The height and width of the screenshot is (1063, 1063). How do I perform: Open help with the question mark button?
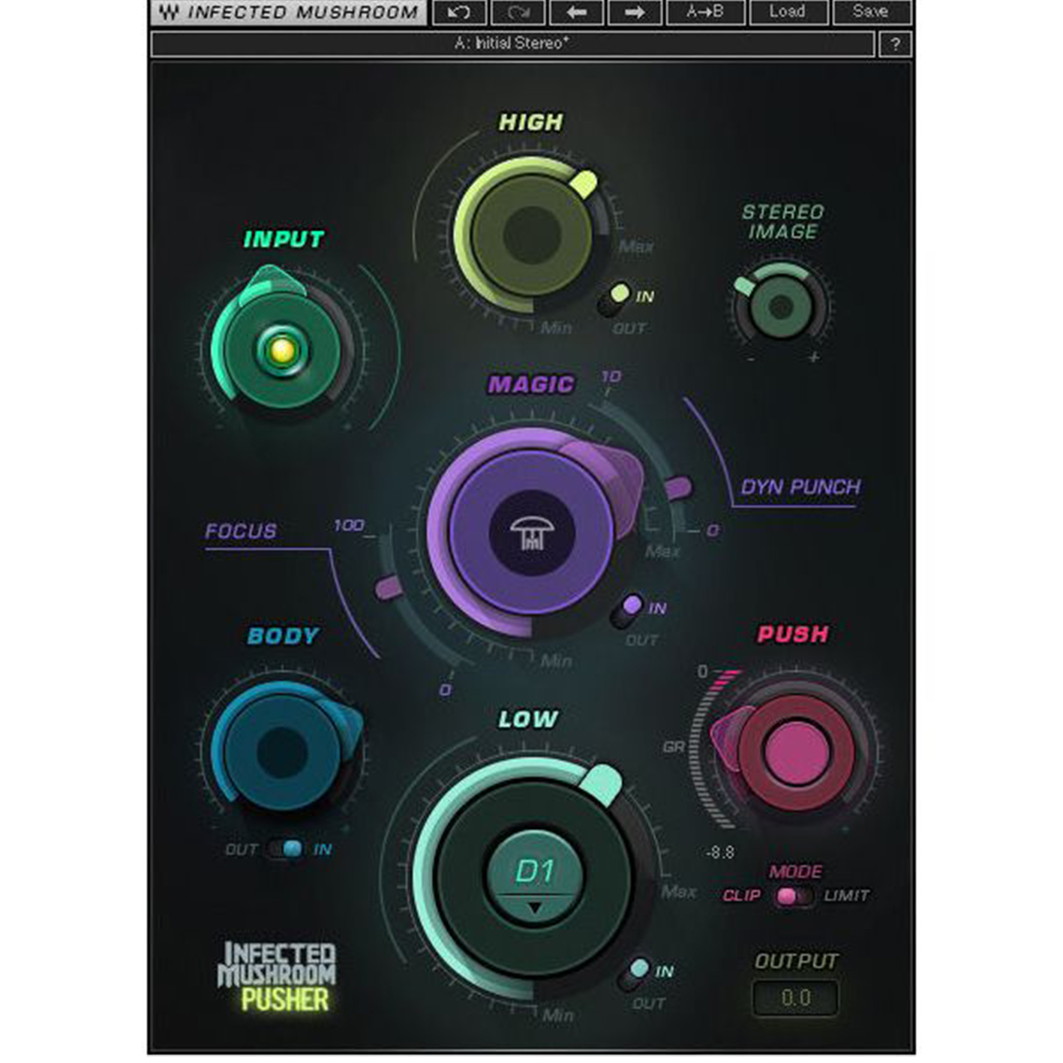tap(895, 44)
